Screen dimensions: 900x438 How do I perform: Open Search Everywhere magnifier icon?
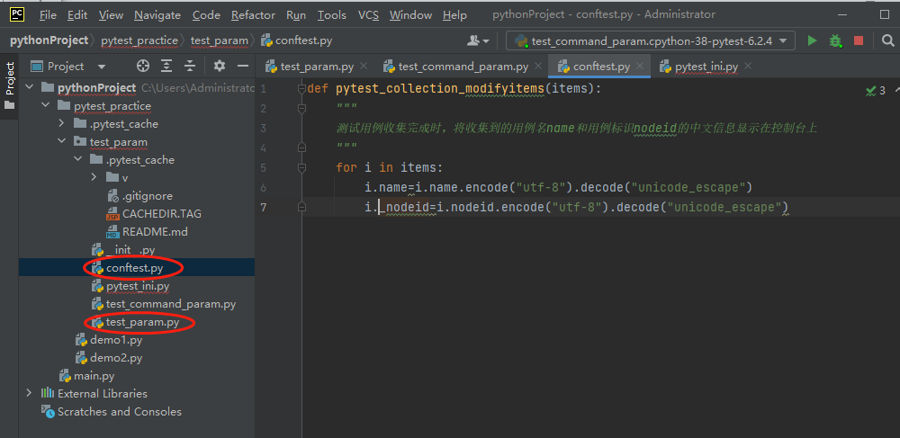[x=888, y=40]
